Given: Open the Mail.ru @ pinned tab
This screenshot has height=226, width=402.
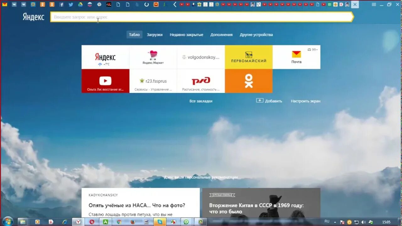Looking at the screenshot, I should click(33, 4).
